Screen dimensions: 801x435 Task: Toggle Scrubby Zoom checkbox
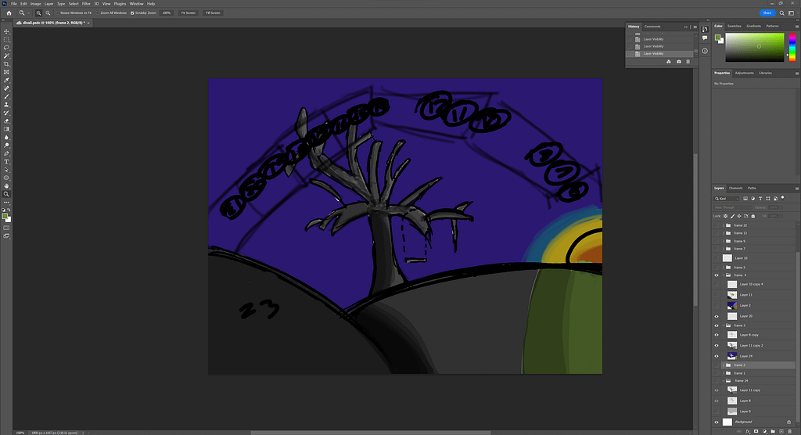131,13
